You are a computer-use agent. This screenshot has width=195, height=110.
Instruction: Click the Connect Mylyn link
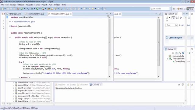coord(175,38)
